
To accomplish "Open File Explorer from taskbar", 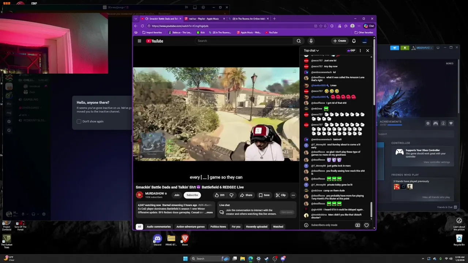I will pyautogui.click(x=242, y=259).
